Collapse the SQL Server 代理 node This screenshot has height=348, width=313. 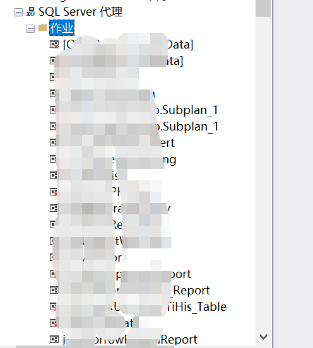point(18,12)
